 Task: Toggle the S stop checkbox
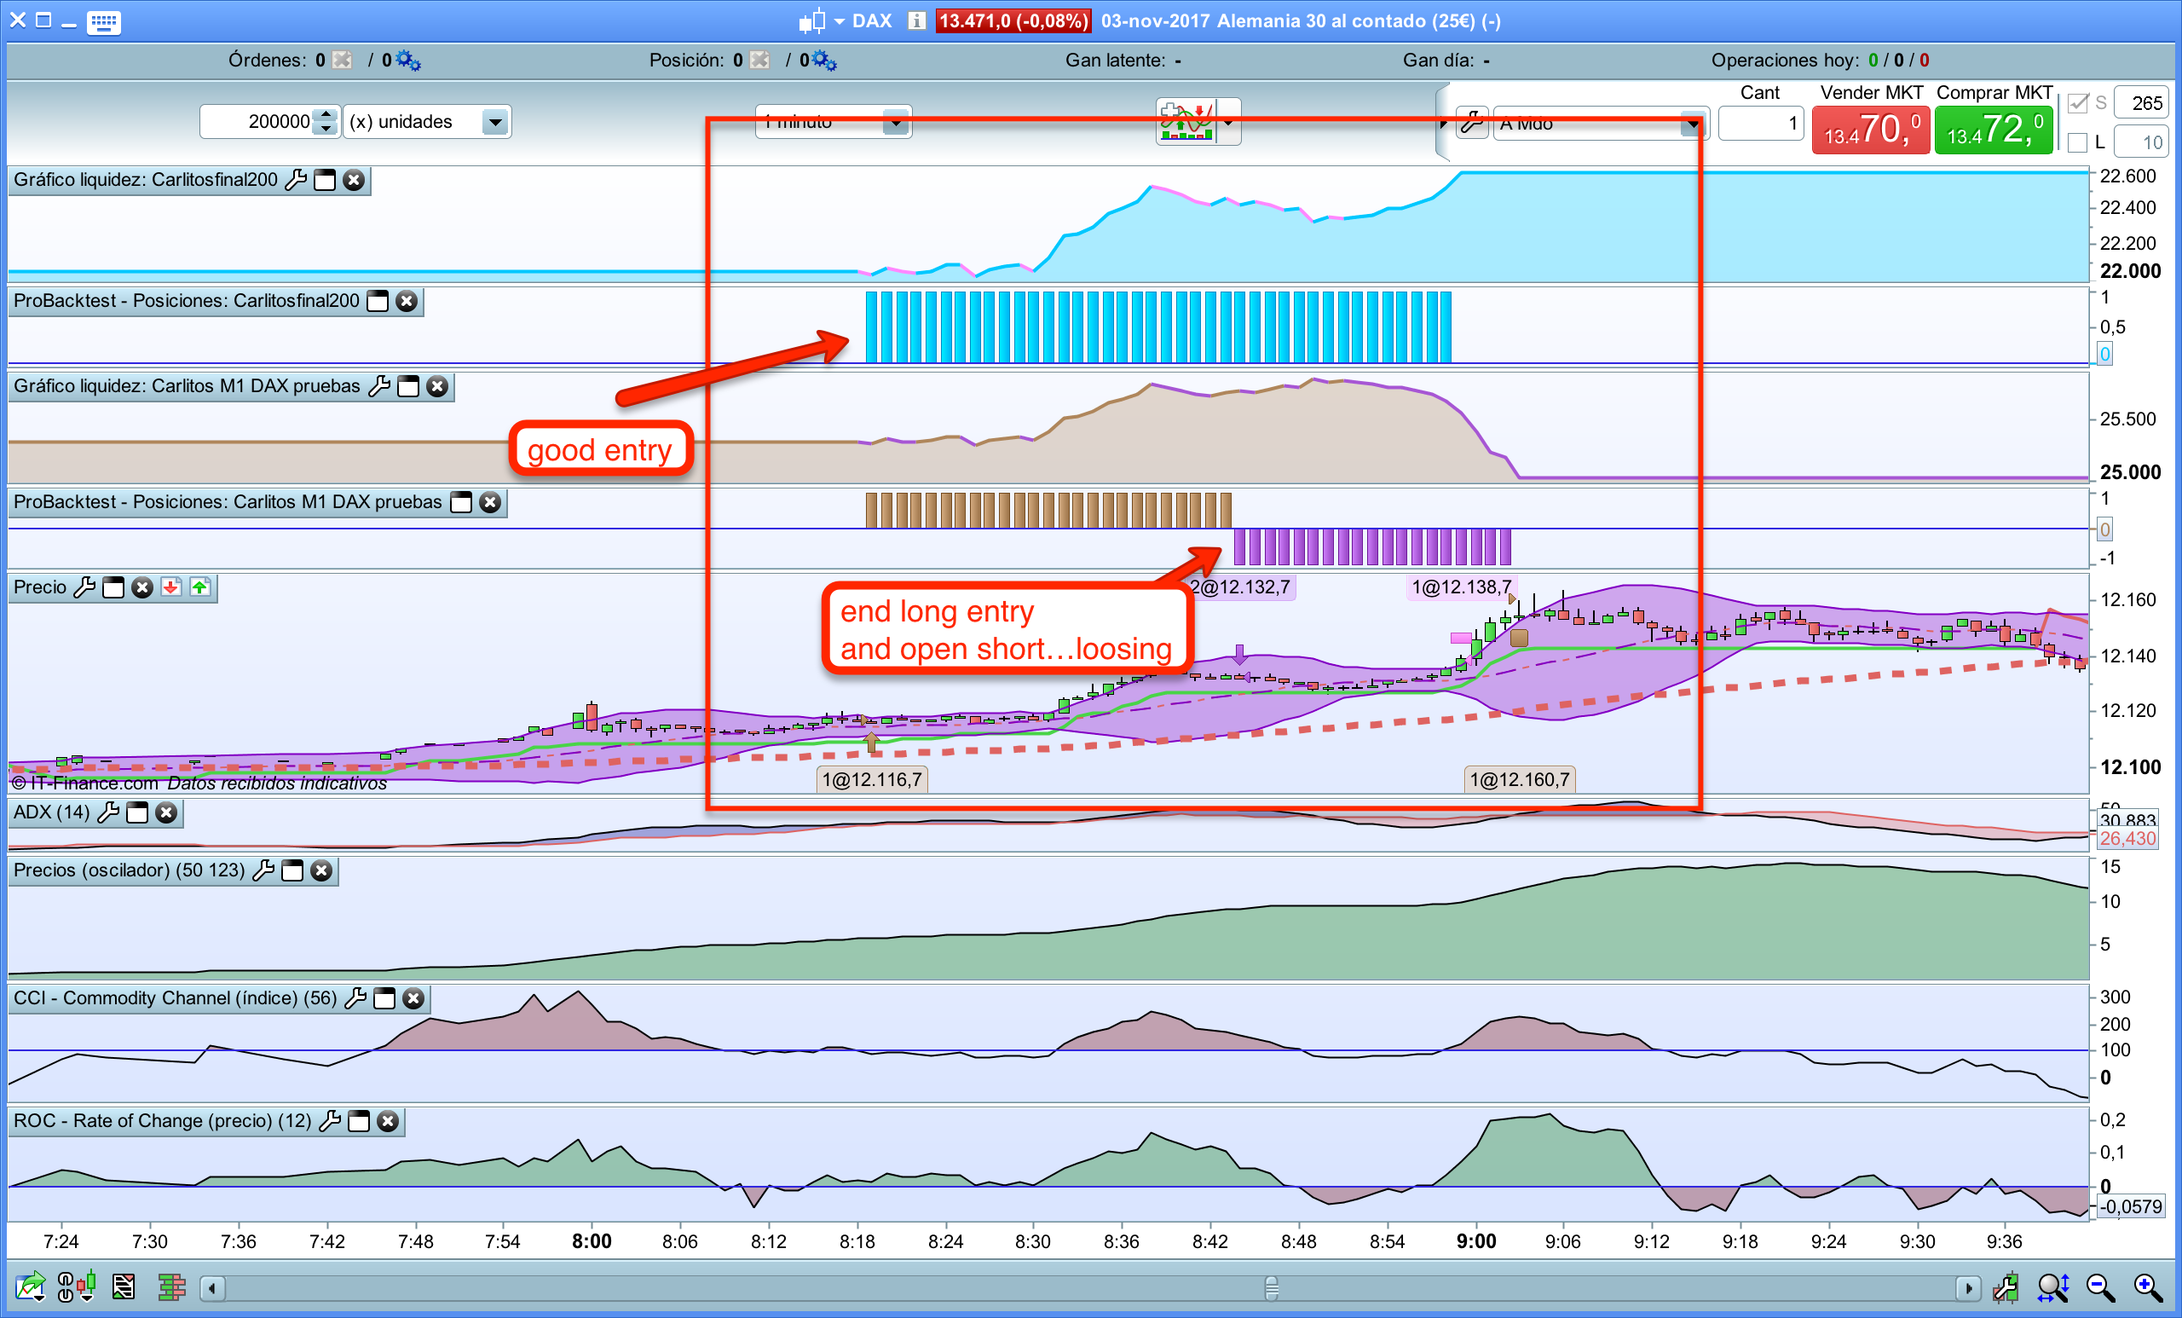click(2077, 104)
